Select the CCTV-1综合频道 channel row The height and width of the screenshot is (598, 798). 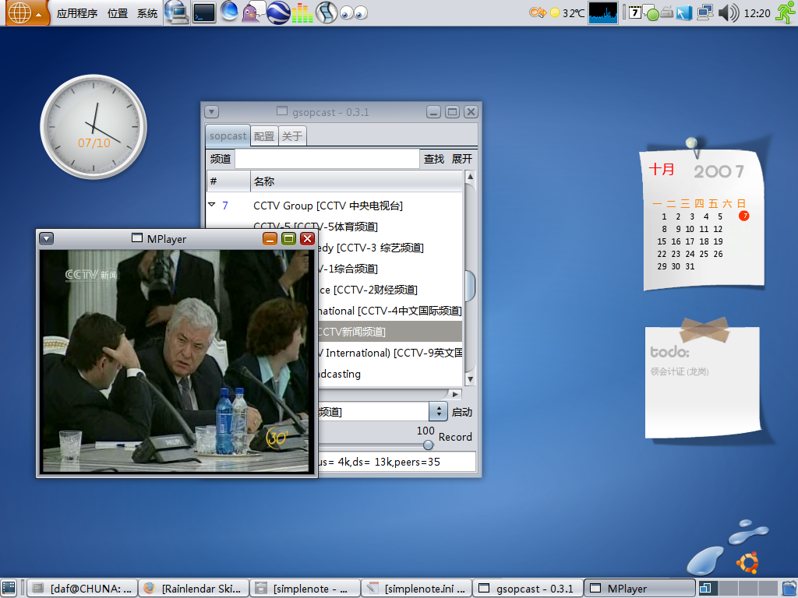click(390, 269)
